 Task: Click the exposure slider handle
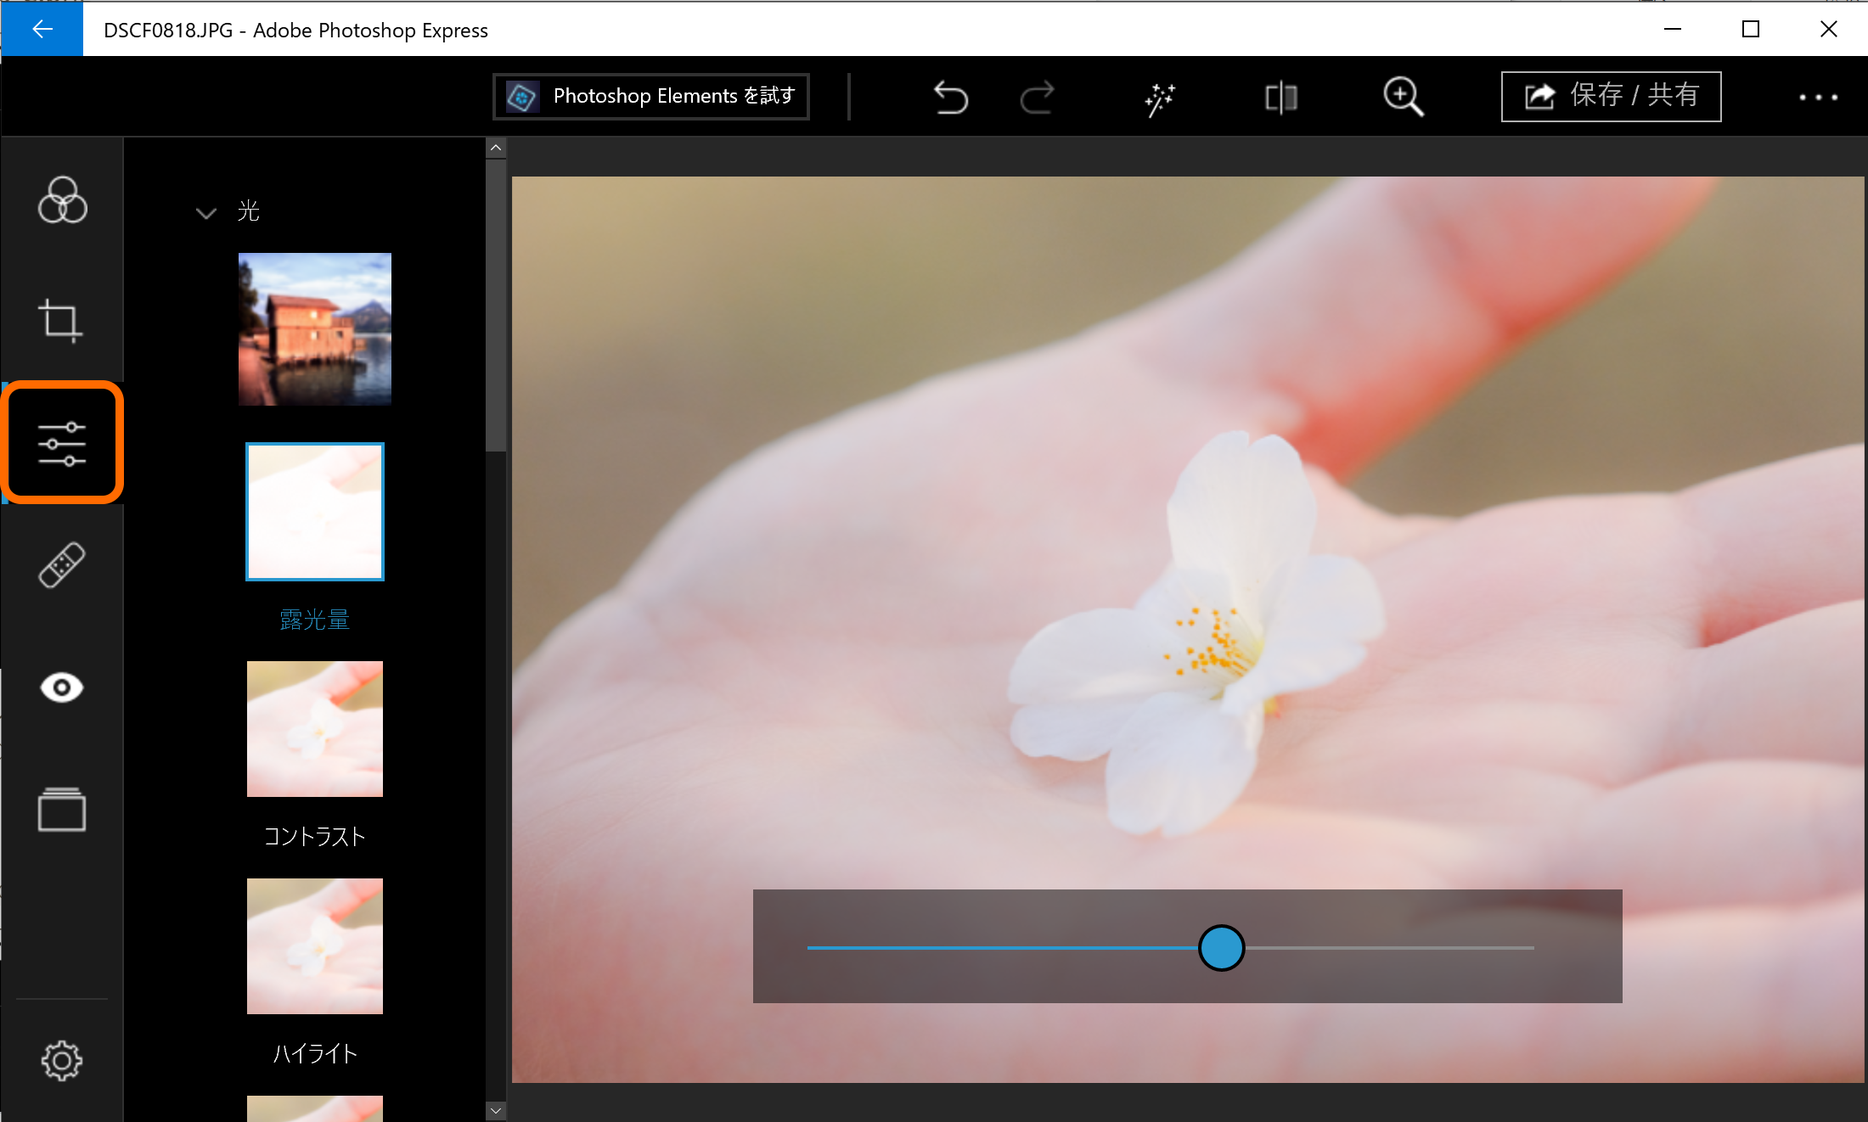(1221, 948)
